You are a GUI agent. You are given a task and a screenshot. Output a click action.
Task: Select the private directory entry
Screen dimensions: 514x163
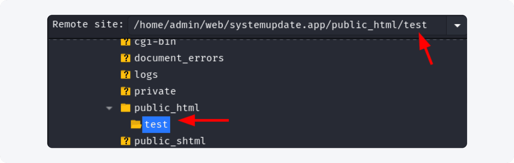pyautogui.click(x=155, y=91)
